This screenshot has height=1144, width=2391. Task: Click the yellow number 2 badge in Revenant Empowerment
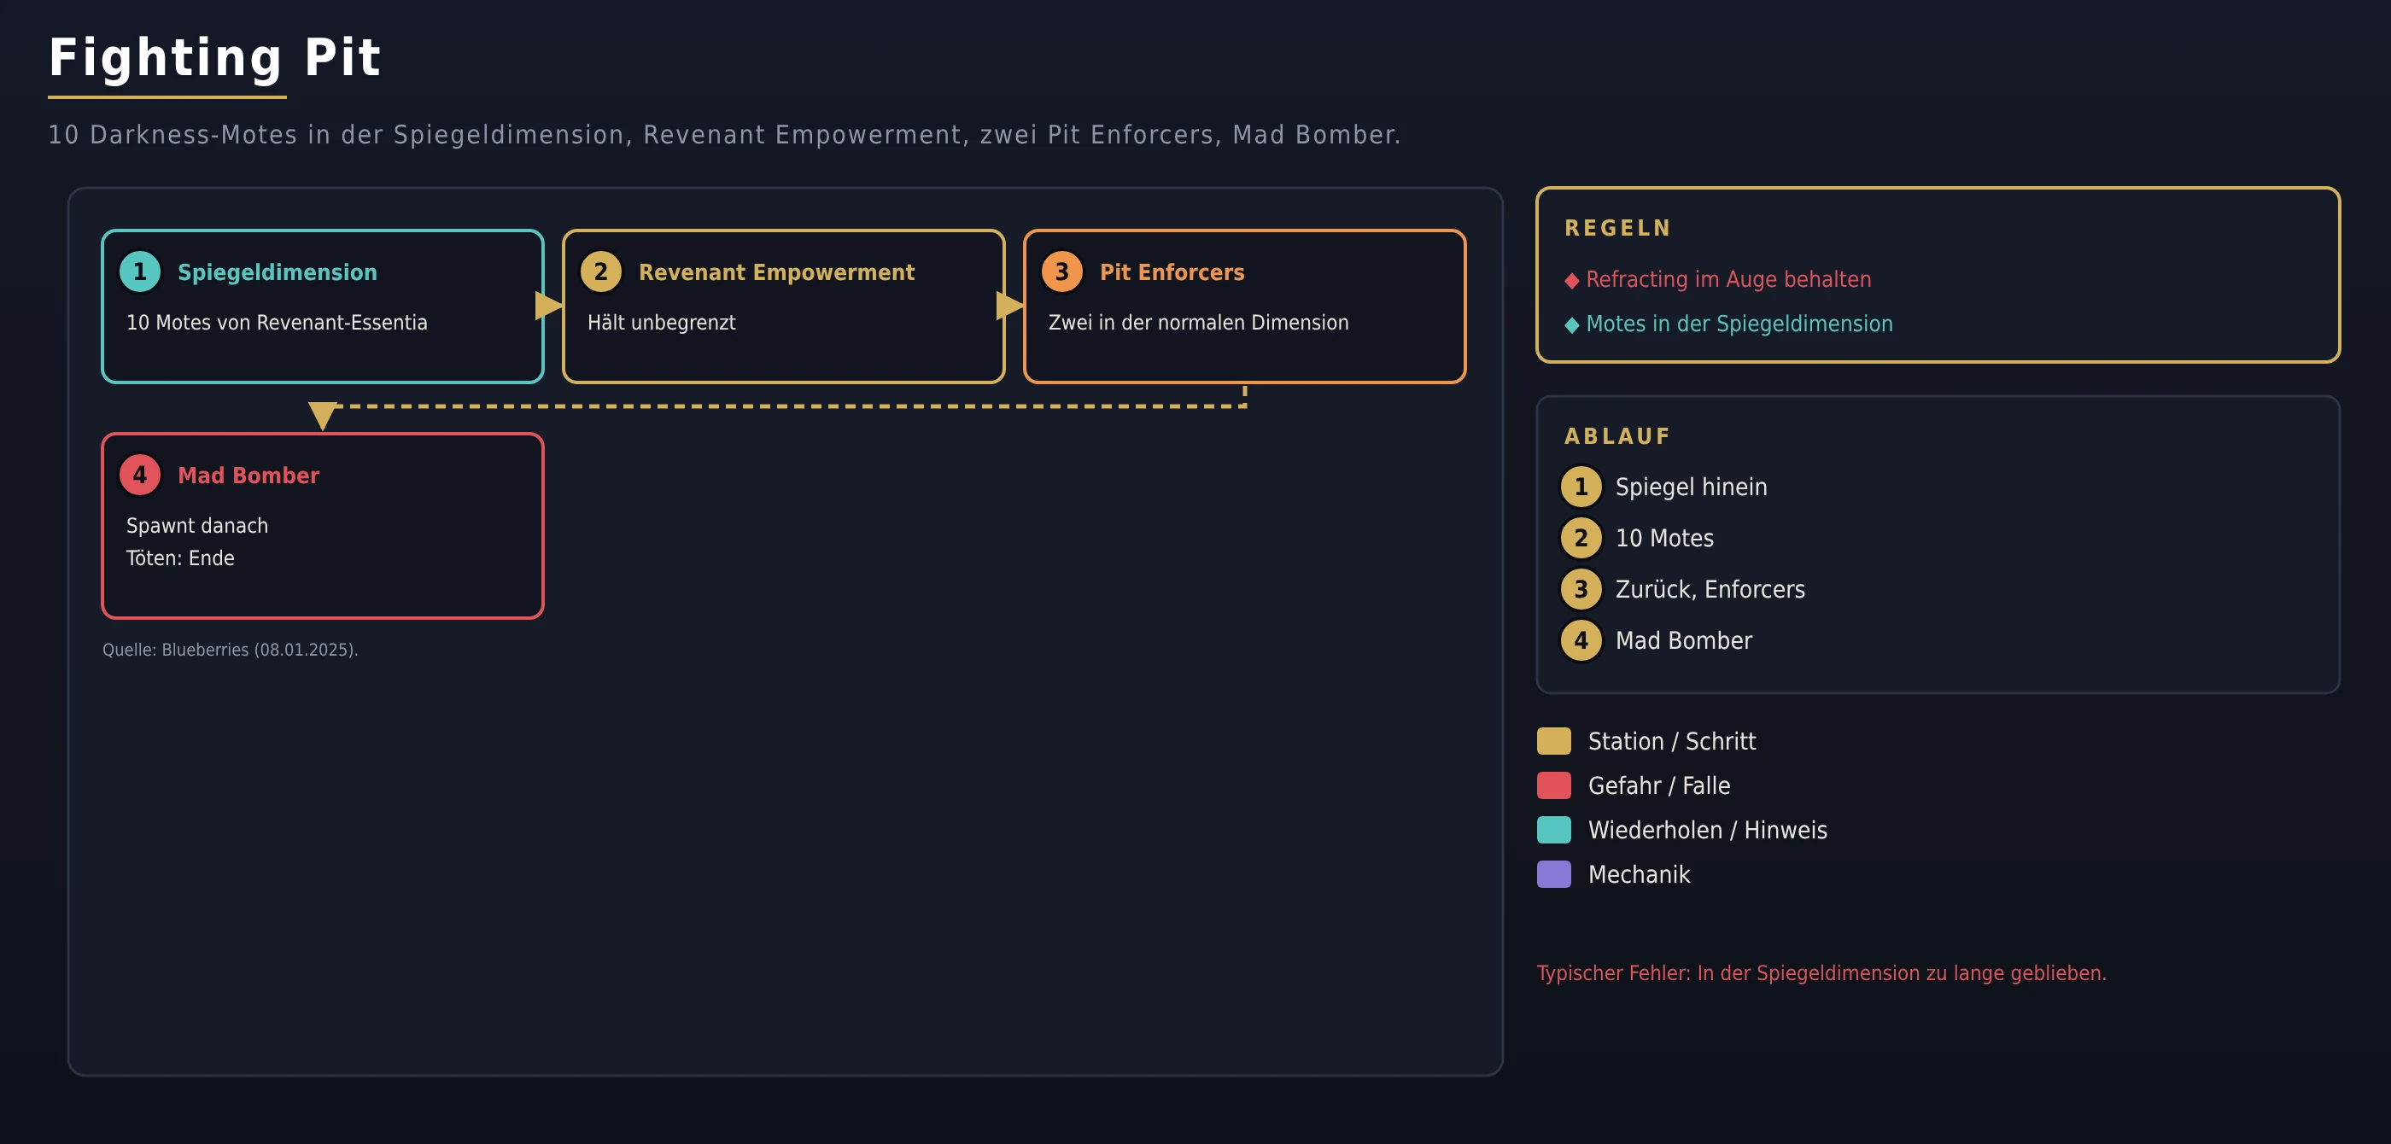coord(600,271)
